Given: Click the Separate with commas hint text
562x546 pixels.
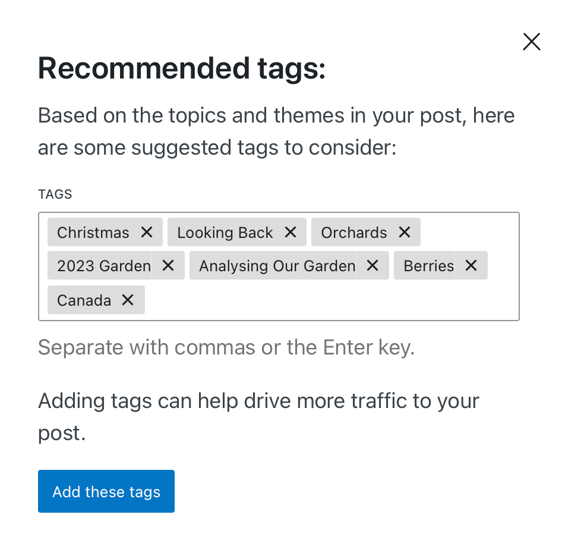Looking at the screenshot, I should point(226,347).
